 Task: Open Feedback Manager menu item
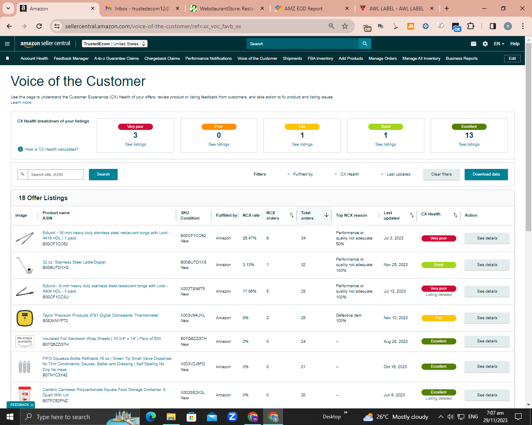point(71,59)
